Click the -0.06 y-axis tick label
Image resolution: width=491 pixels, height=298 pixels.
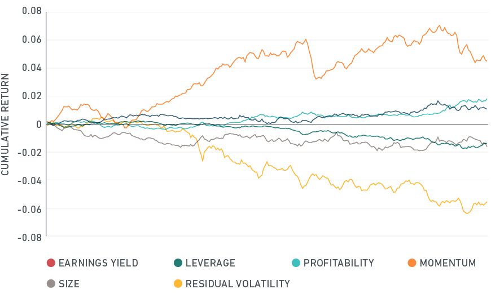29,209
